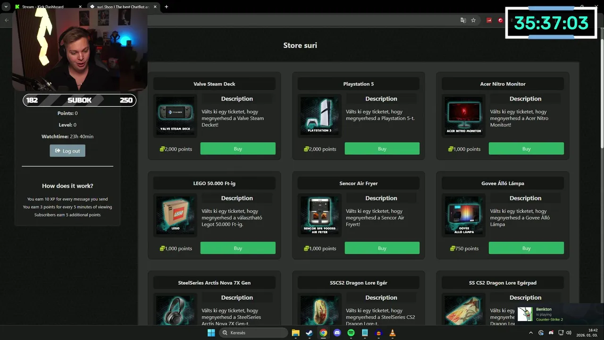Click the Valve Steam Deck card title
Screen dimensions: 604x340
pyautogui.click(x=214, y=84)
